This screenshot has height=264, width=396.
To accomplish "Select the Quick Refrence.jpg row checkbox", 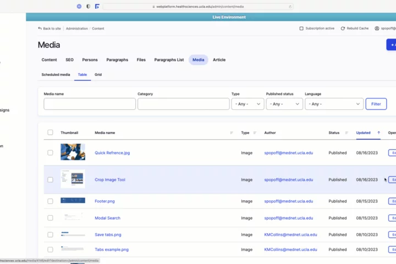I will tap(50, 152).
